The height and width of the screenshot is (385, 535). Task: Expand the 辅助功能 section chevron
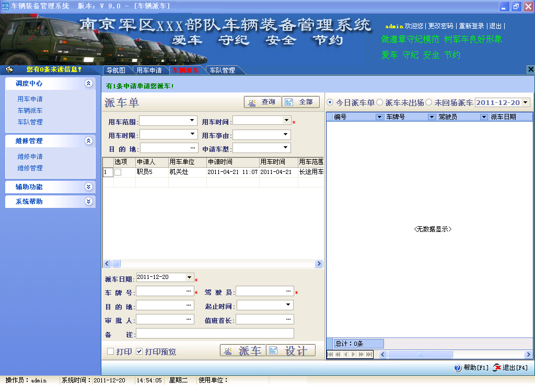point(88,186)
